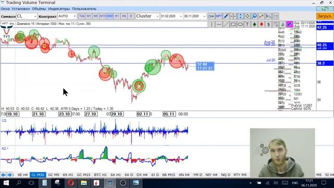The height and width of the screenshot is (188, 334).
Task: Switch to H1 timeframe
Action: click(x=117, y=16)
